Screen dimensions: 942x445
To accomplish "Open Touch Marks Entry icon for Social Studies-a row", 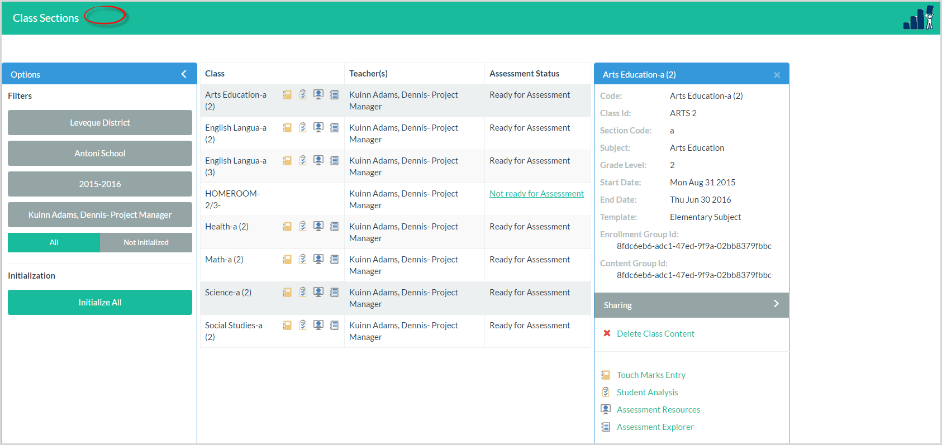I will [287, 326].
